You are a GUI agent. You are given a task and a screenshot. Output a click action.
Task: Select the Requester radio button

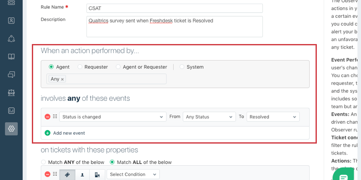pyautogui.click(x=79, y=67)
